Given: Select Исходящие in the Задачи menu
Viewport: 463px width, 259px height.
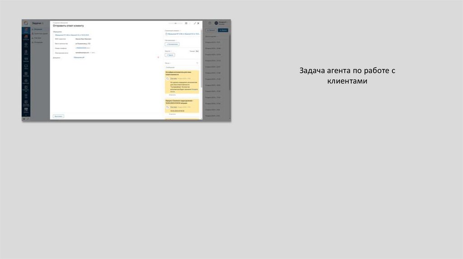Looking at the screenshot, I should tap(38, 42).
